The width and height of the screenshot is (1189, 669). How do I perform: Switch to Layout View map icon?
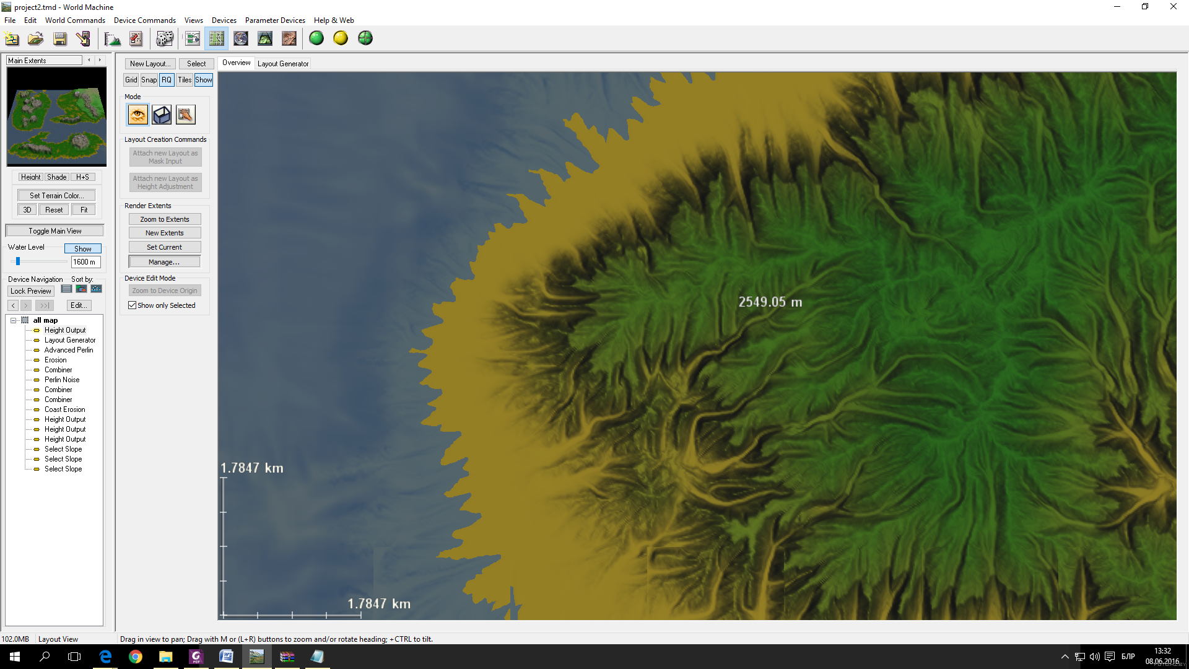pos(217,38)
